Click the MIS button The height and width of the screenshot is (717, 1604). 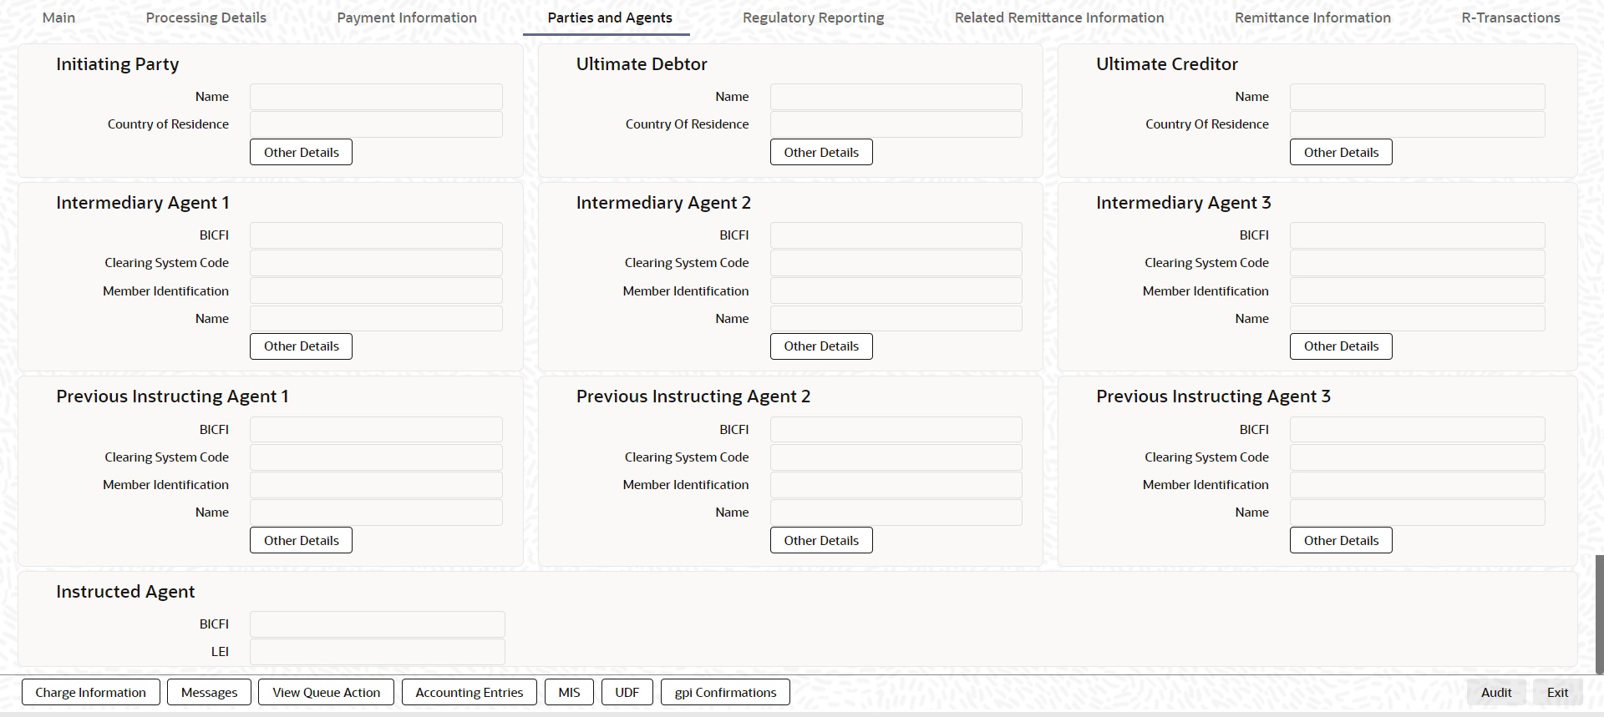point(569,692)
